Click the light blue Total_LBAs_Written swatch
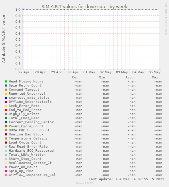169x187 pixels. (6, 155)
